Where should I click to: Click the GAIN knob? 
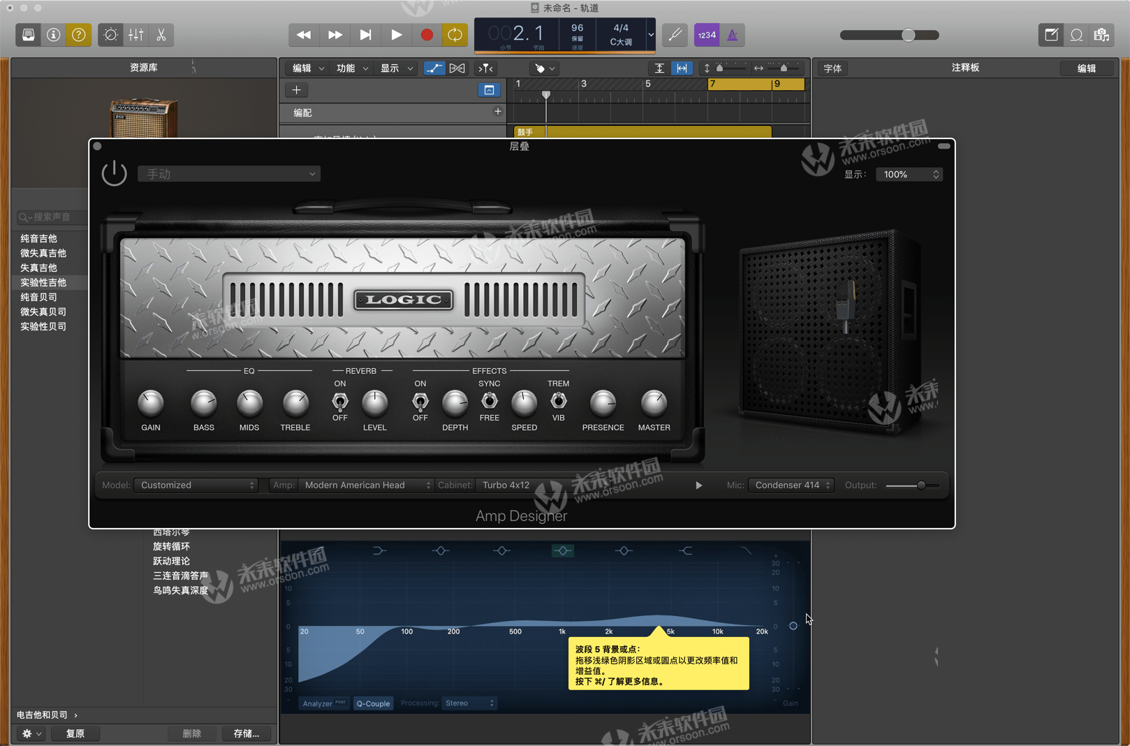[x=151, y=403]
